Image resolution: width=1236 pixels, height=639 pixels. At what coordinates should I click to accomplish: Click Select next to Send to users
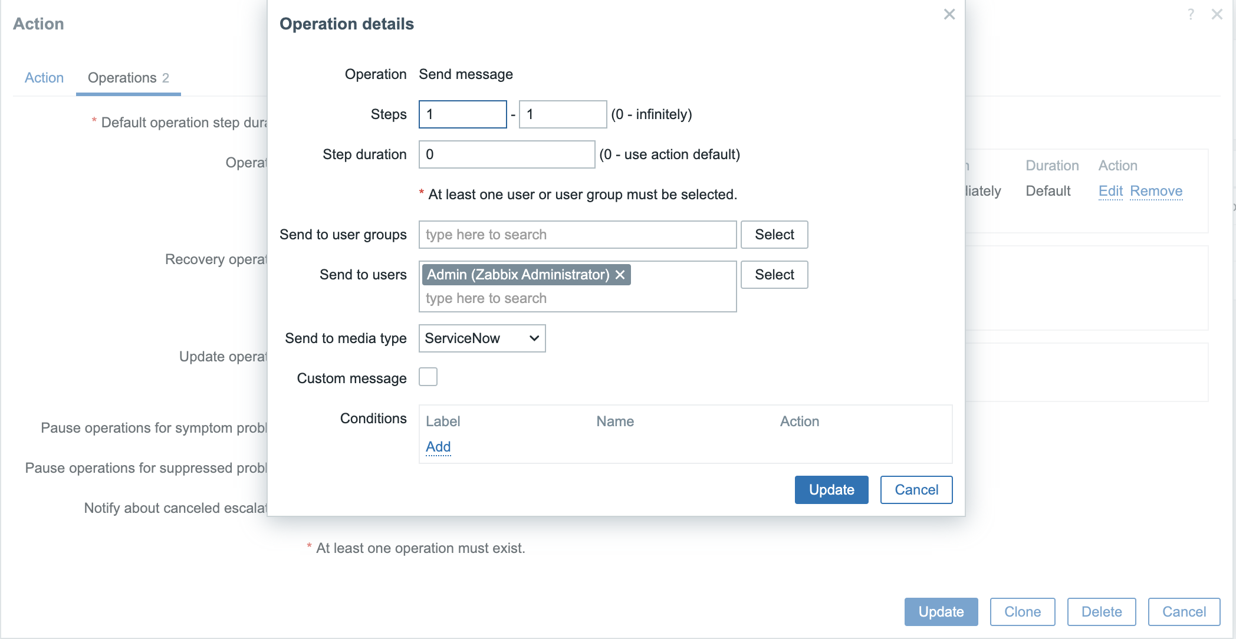point(774,275)
